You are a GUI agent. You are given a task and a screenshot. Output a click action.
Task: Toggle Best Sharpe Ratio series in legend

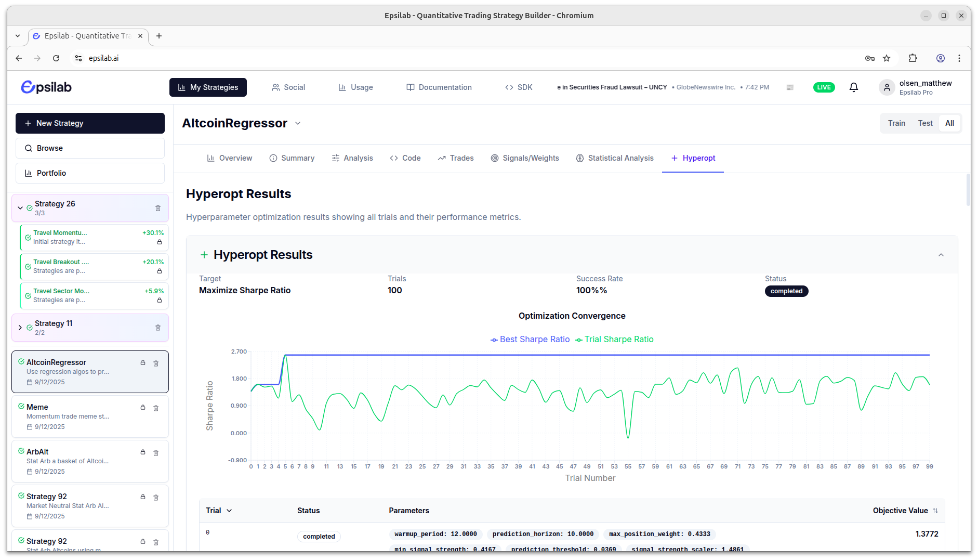(x=530, y=340)
